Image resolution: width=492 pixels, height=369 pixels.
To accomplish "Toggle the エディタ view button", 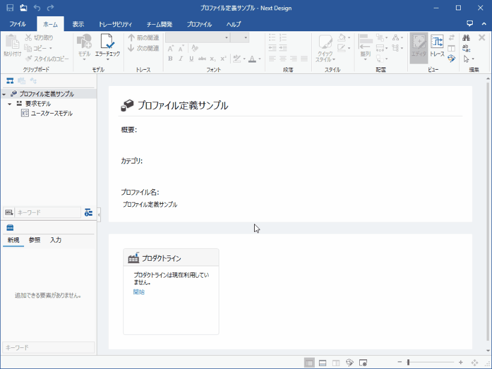I will pos(419,46).
